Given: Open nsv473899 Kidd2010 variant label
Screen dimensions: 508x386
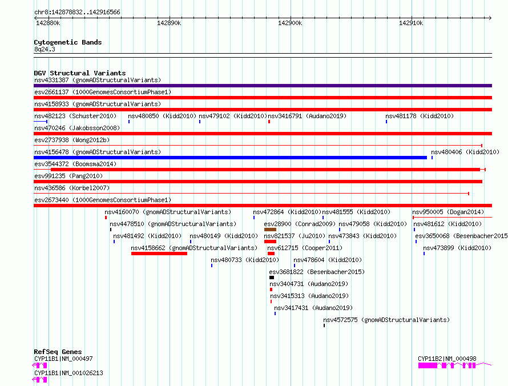Looking at the screenshot, I should click(457, 248).
